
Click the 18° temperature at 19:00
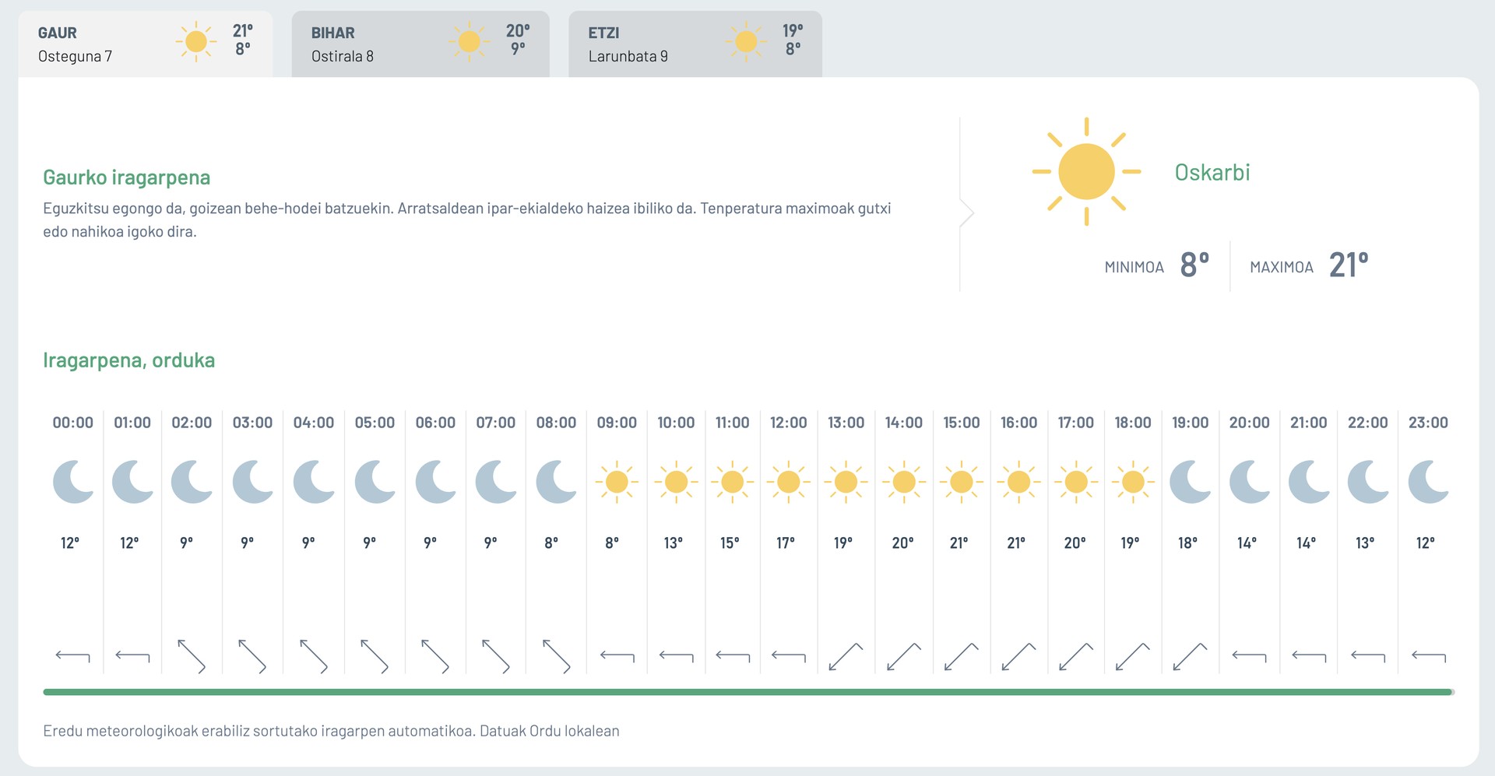tap(1187, 542)
